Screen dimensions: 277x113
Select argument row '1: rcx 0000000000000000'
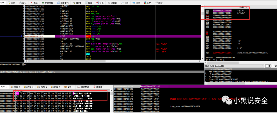(x=241, y=69)
